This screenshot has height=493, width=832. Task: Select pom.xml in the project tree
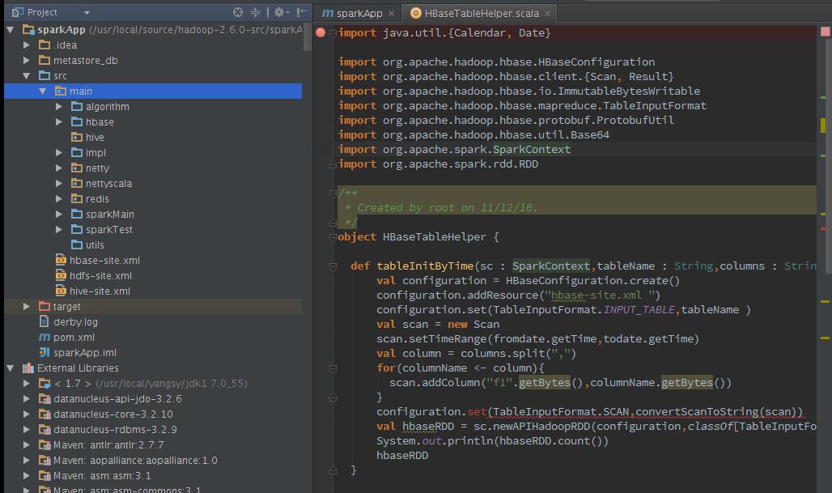click(x=74, y=338)
